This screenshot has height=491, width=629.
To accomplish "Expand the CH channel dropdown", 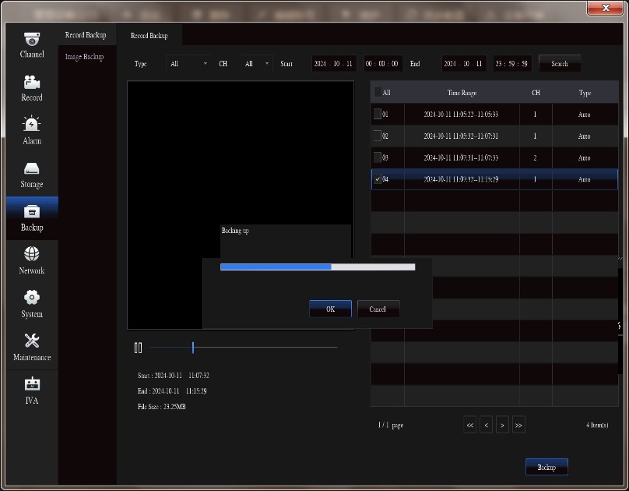I will point(257,64).
